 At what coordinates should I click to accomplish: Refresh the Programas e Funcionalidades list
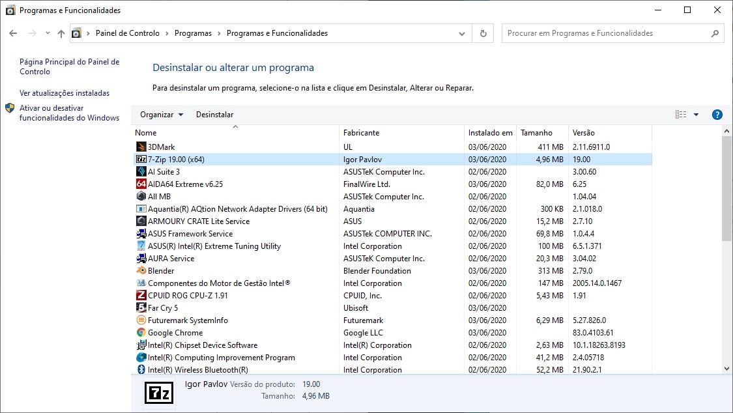coord(483,33)
